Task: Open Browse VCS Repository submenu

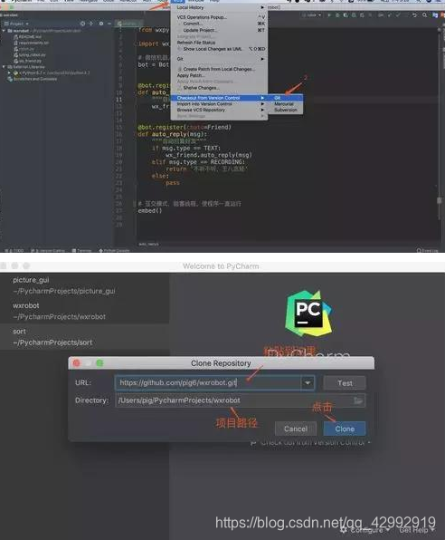Action: click(219, 110)
